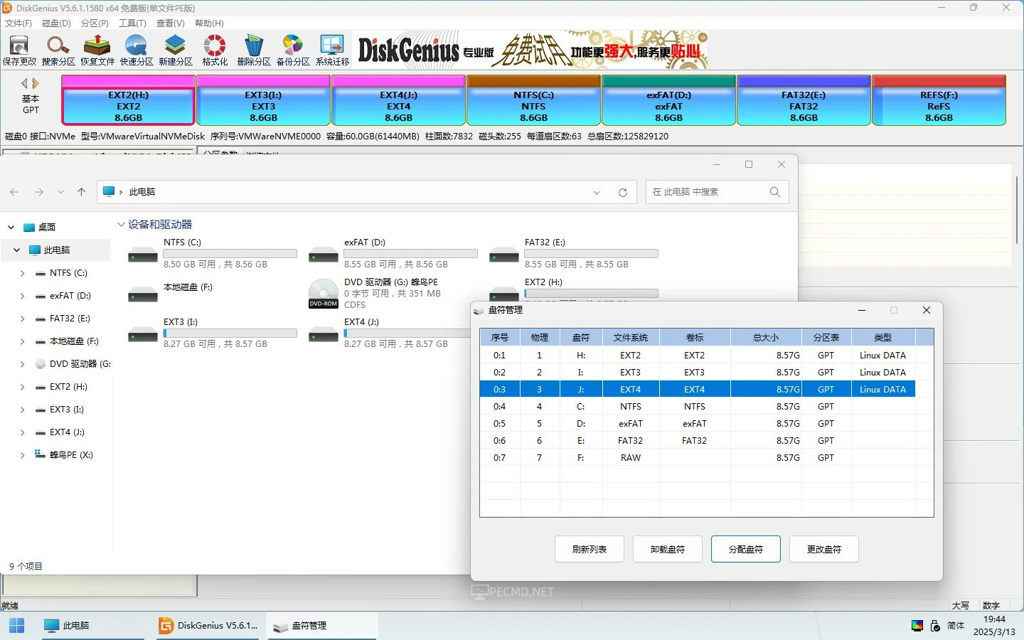Select the exFAT(D:) partition block
Screen dimensions: 1024x640
pos(668,100)
